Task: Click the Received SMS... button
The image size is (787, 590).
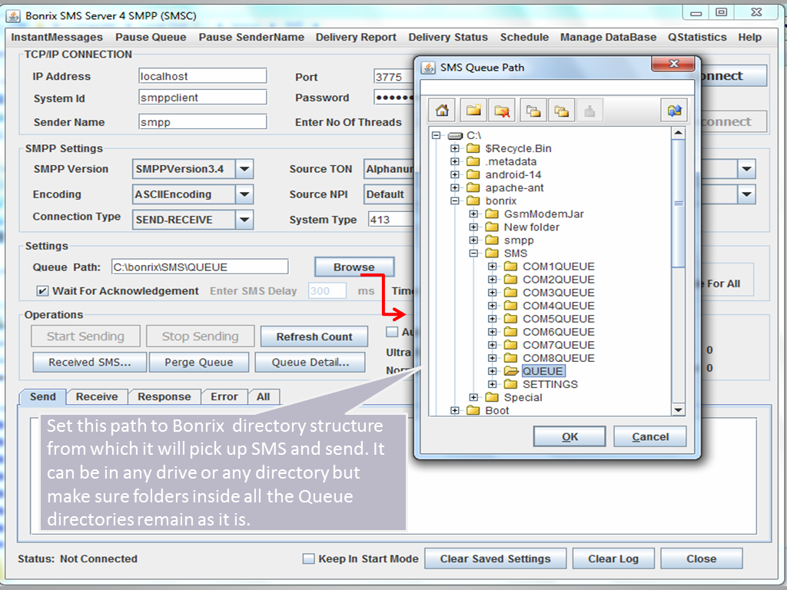Action: point(90,363)
